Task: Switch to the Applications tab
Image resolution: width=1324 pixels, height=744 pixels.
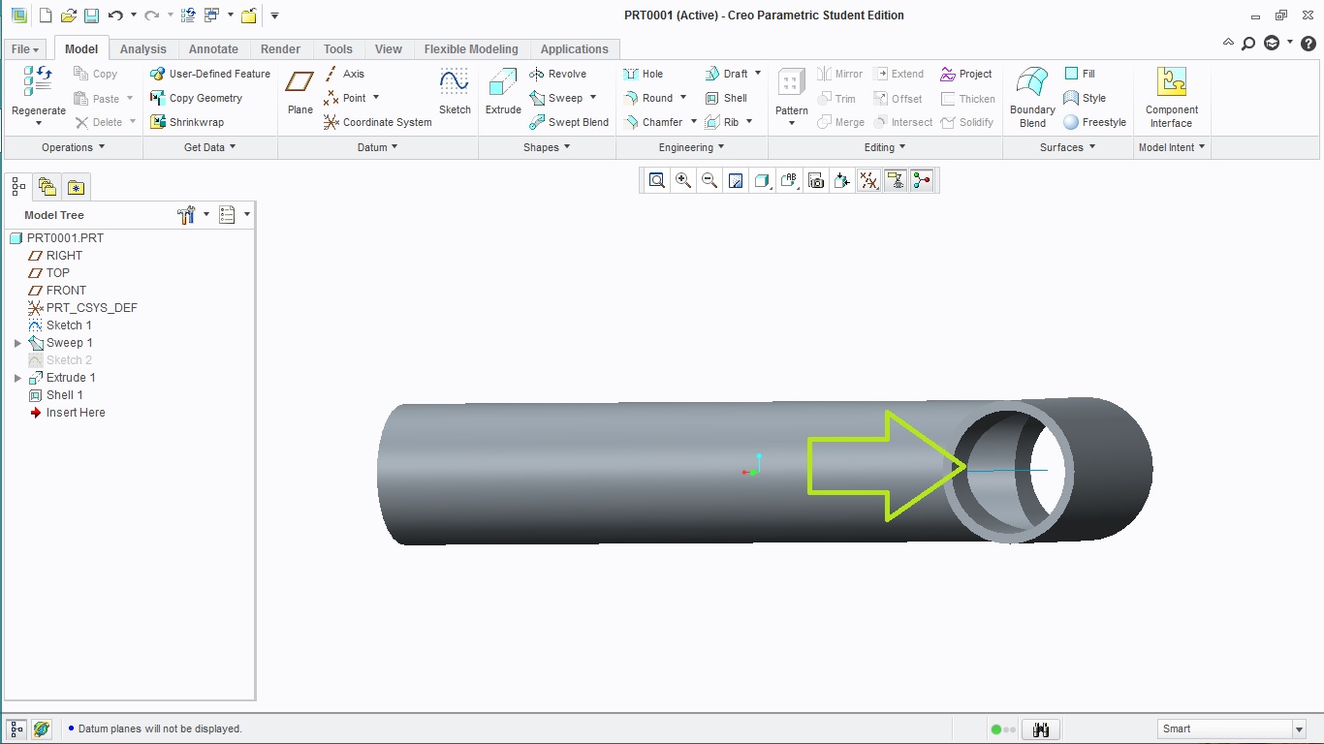Action: (575, 49)
